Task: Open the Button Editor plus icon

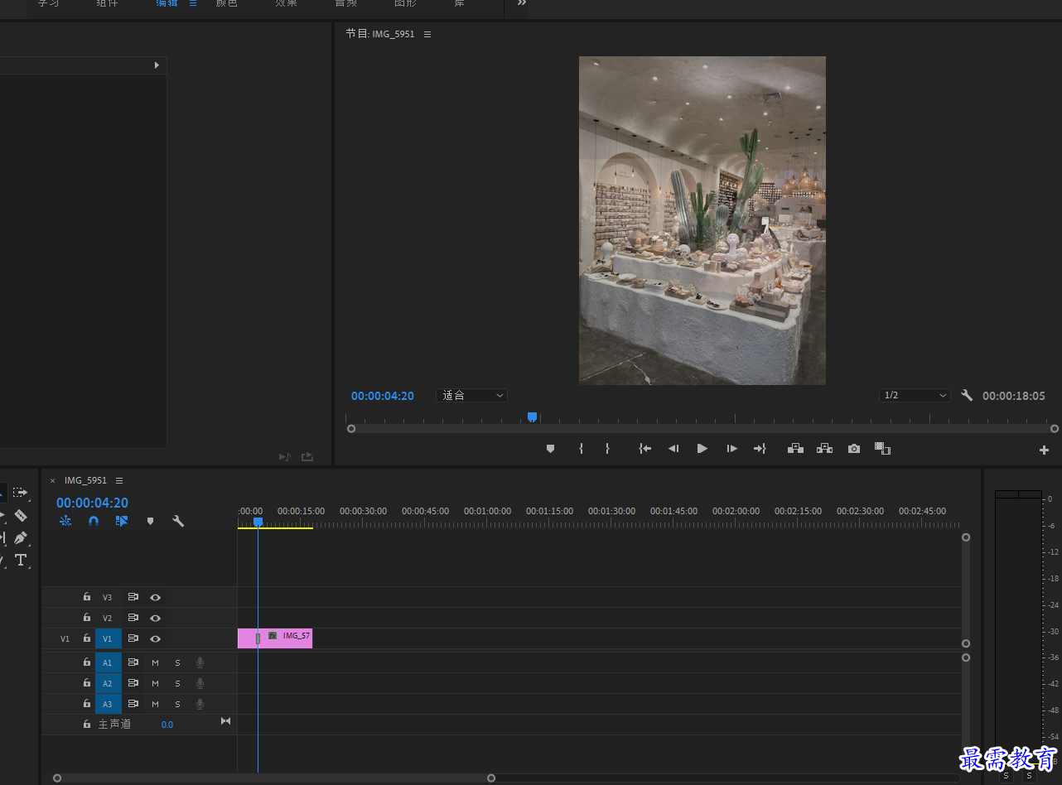Action: (1044, 450)
